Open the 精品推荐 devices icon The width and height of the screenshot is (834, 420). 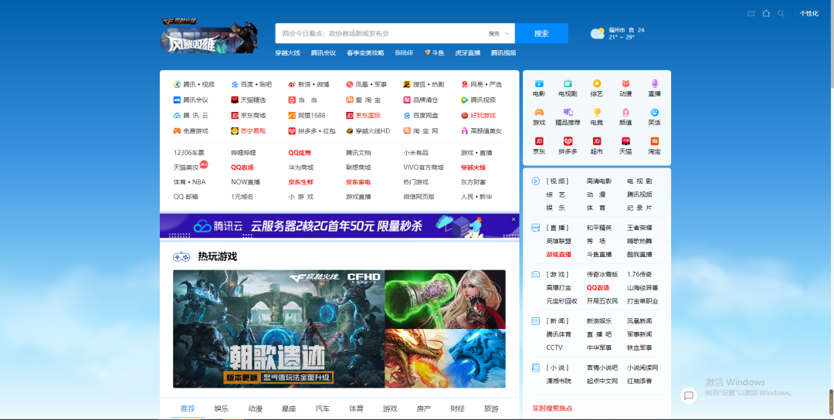(x=568, y=112)
